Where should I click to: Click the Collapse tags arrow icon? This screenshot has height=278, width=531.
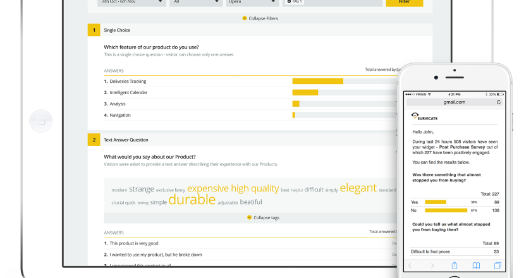249,217
